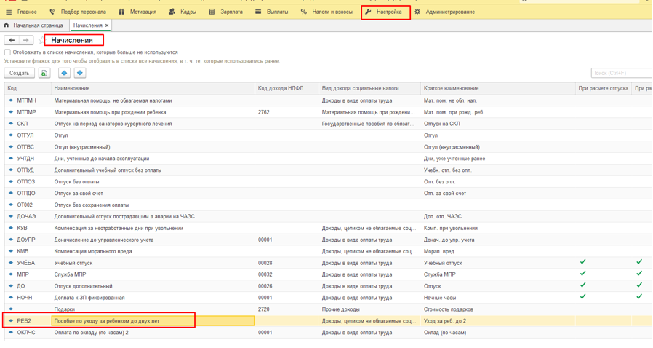Click the row icon next to КУВ

[x=11, y=229]
